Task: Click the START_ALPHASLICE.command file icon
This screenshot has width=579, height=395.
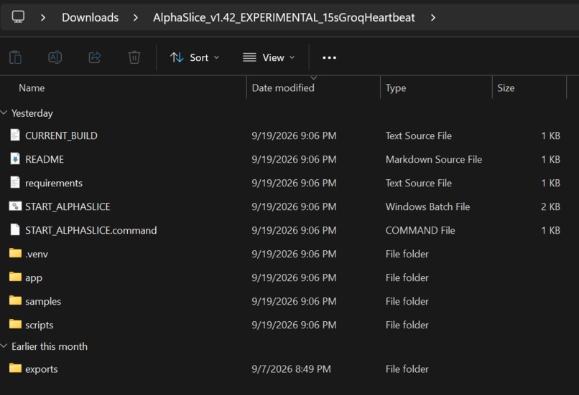Action: click(x=15, y=229)
